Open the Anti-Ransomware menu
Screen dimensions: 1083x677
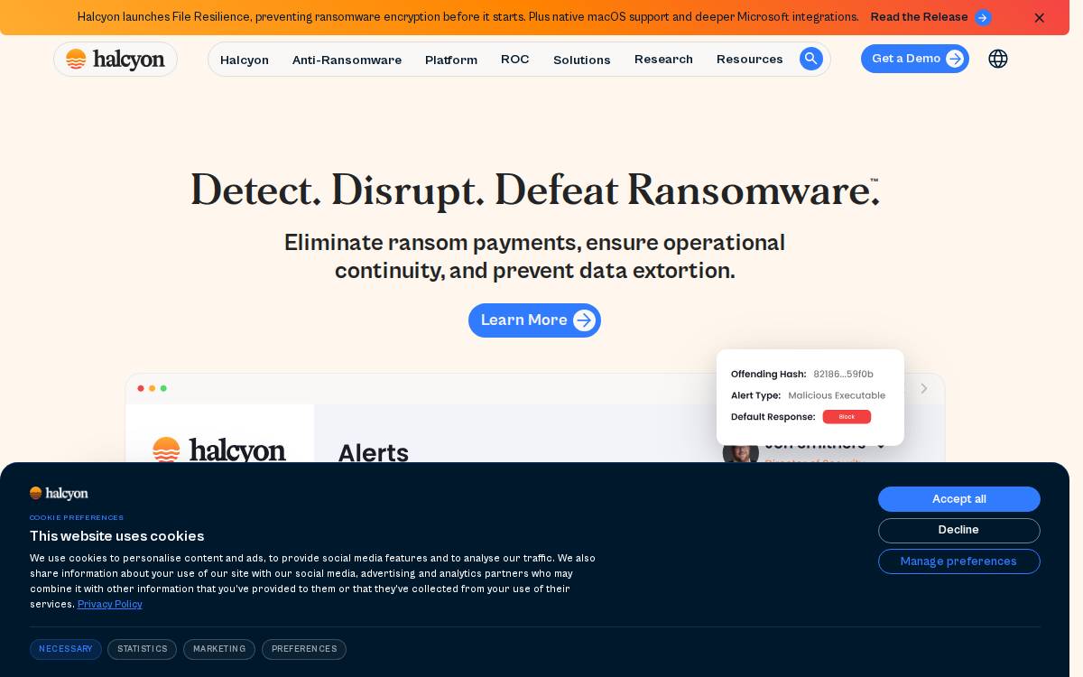pos(347,60)
